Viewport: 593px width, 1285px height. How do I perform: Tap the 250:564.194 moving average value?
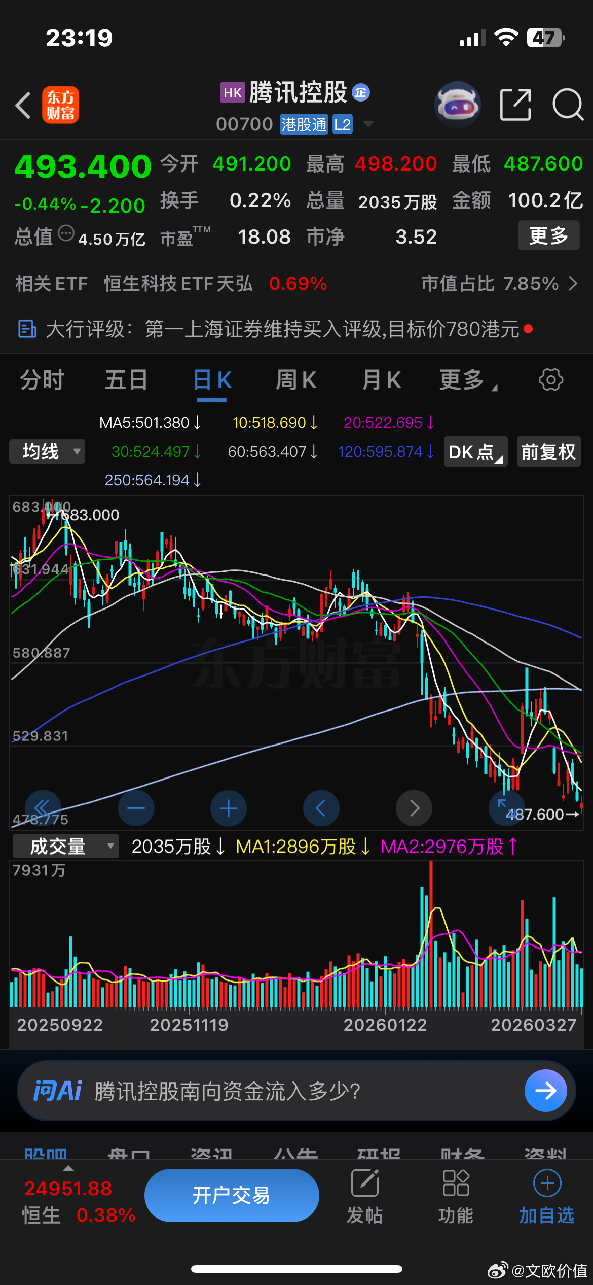click(x=153, y=480)
